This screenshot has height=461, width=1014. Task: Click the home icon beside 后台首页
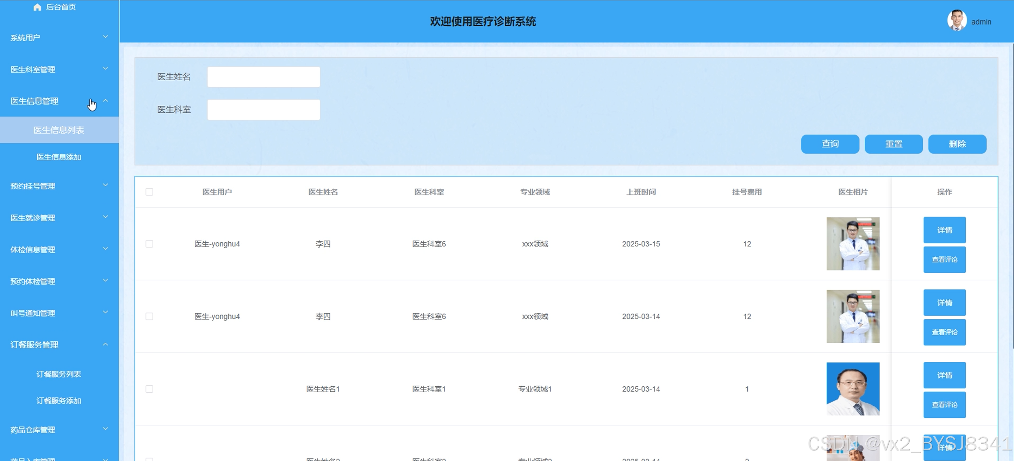click(x=37, y=7)
